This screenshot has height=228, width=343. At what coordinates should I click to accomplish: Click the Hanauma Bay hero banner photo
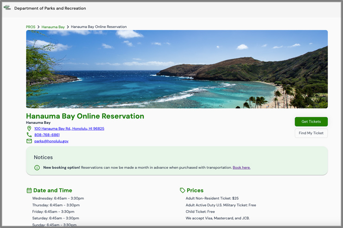pos(177,69)
